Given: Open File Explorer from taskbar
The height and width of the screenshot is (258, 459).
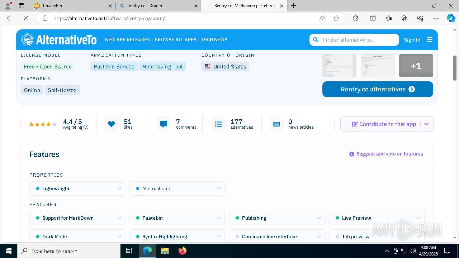Looking at the screenshot, I should [x=165, y=251].
